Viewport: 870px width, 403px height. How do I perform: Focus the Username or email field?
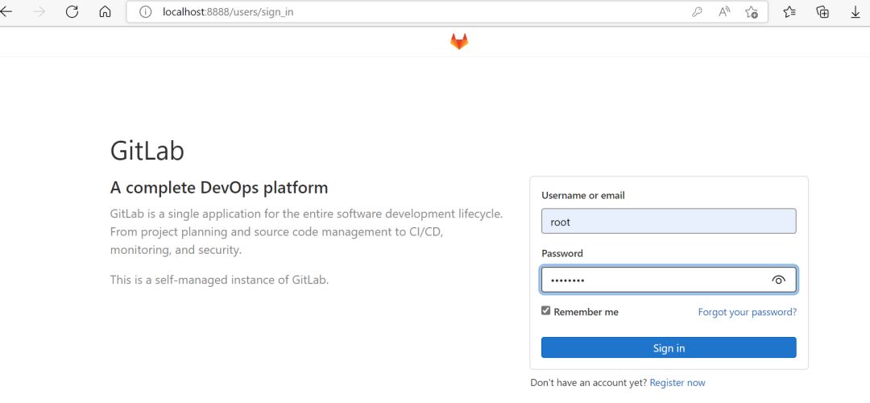(x=669, y=222)
